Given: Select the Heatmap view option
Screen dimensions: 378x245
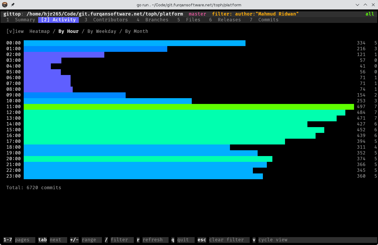Looking at the screenshot, I should [x=40, y=31].
